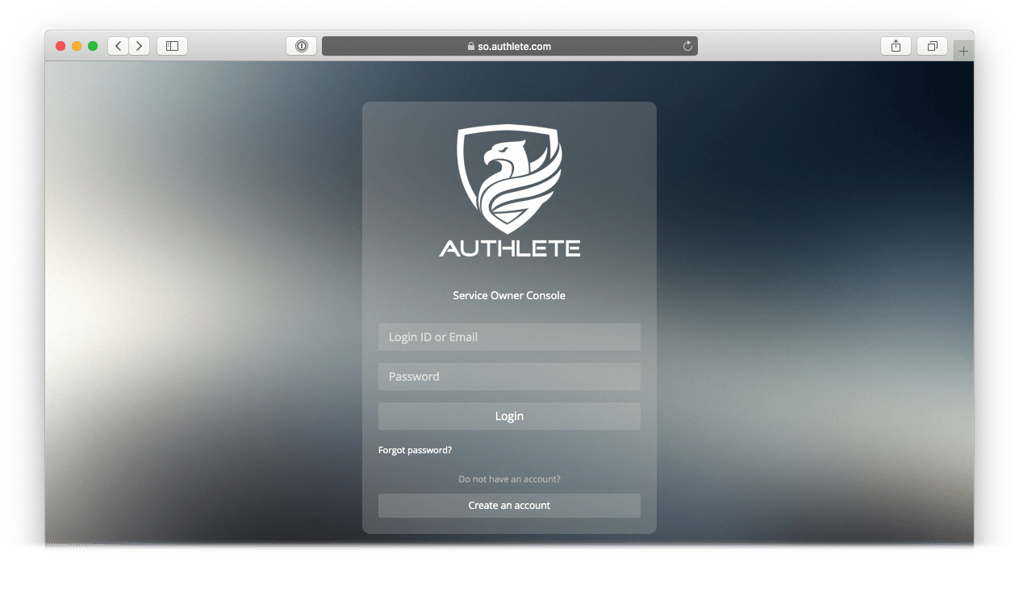Focus the so.authlete.com address bar

(510, 46)
